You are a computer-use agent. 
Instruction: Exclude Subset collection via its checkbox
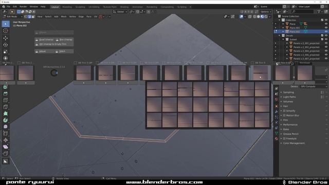click(x=322, y=40)
